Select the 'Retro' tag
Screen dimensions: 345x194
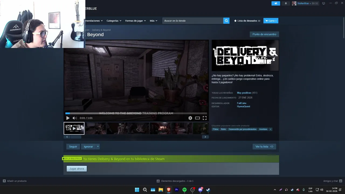click(223, 129)
